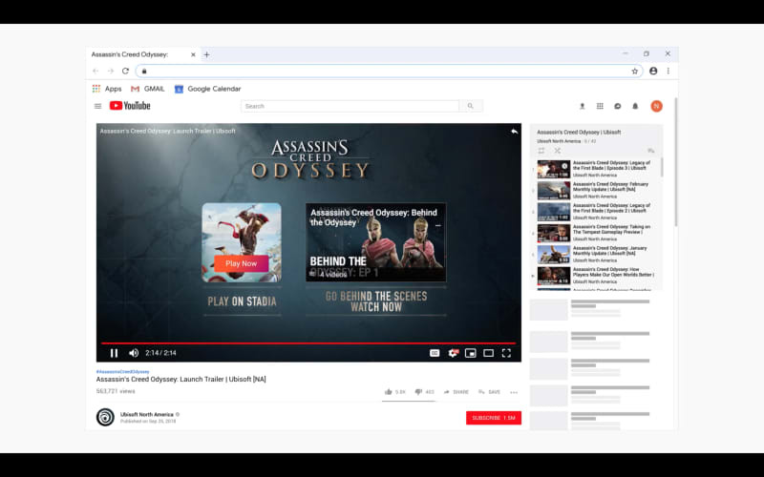The height and width of the screenshot is (477, 764).
Task: Play the January Monthly Update video
Action: pyautogui.click(x=596, y=255)
